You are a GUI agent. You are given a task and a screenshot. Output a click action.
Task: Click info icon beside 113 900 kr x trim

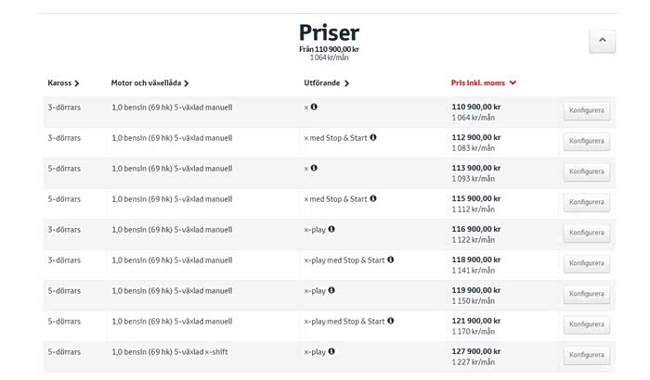pos(314,168)
